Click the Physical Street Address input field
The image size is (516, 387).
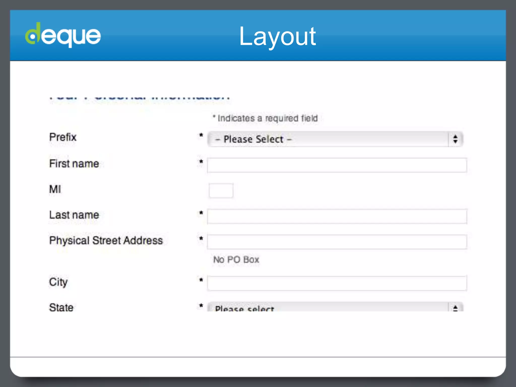pos(337,242)
